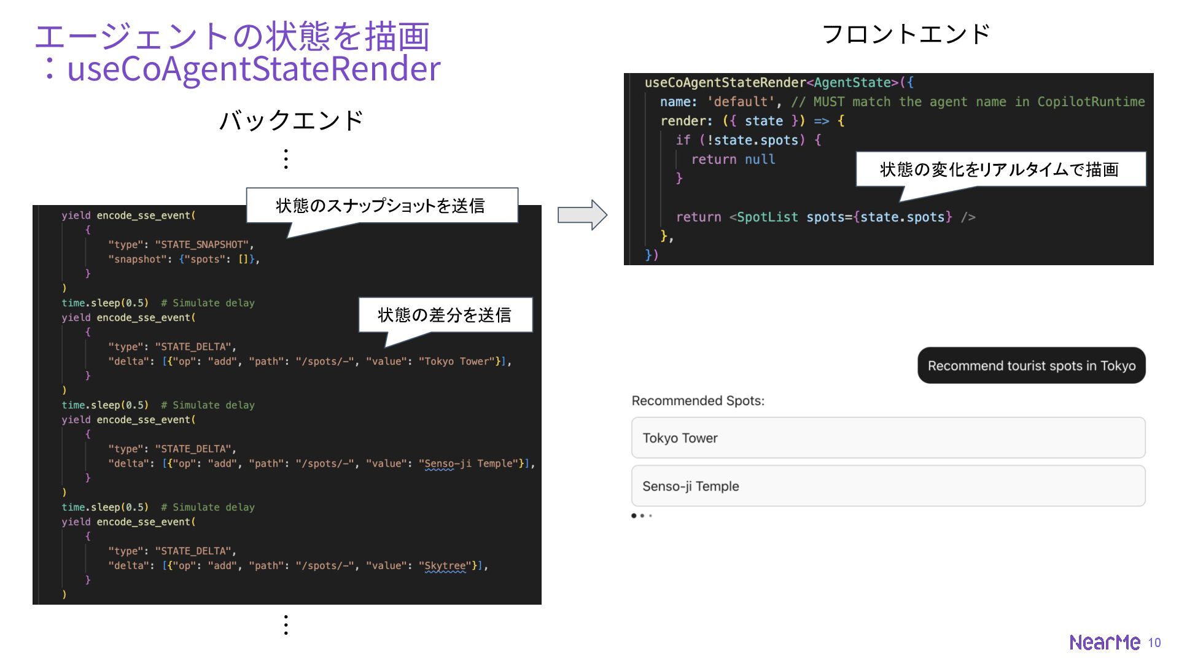Image resolution: width=1179 pixels, height=663 pixels.
Task: Click the バックエンド heading
Action: point(291,120)
